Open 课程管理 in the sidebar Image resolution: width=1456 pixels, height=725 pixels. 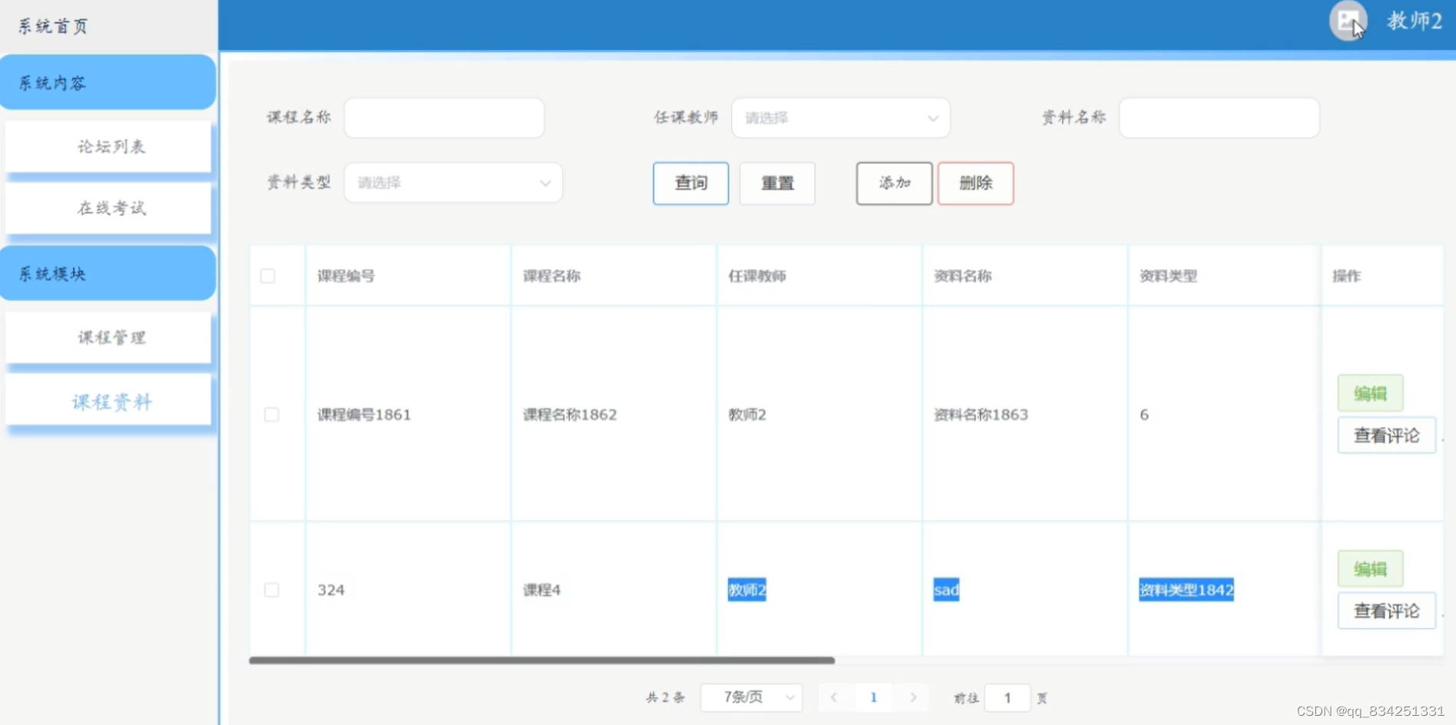click(108, 337)
